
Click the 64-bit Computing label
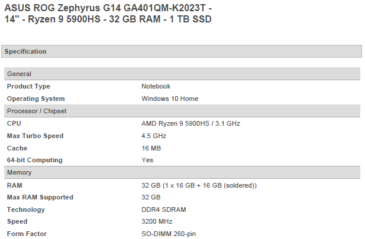click(x=34, y=160)
